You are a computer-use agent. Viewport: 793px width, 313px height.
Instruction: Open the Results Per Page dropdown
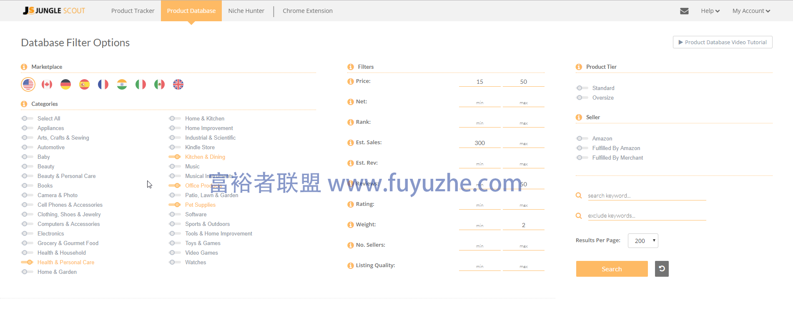coord(643,241)
